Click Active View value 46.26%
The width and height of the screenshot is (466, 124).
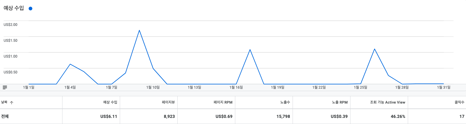pos(398,116)
